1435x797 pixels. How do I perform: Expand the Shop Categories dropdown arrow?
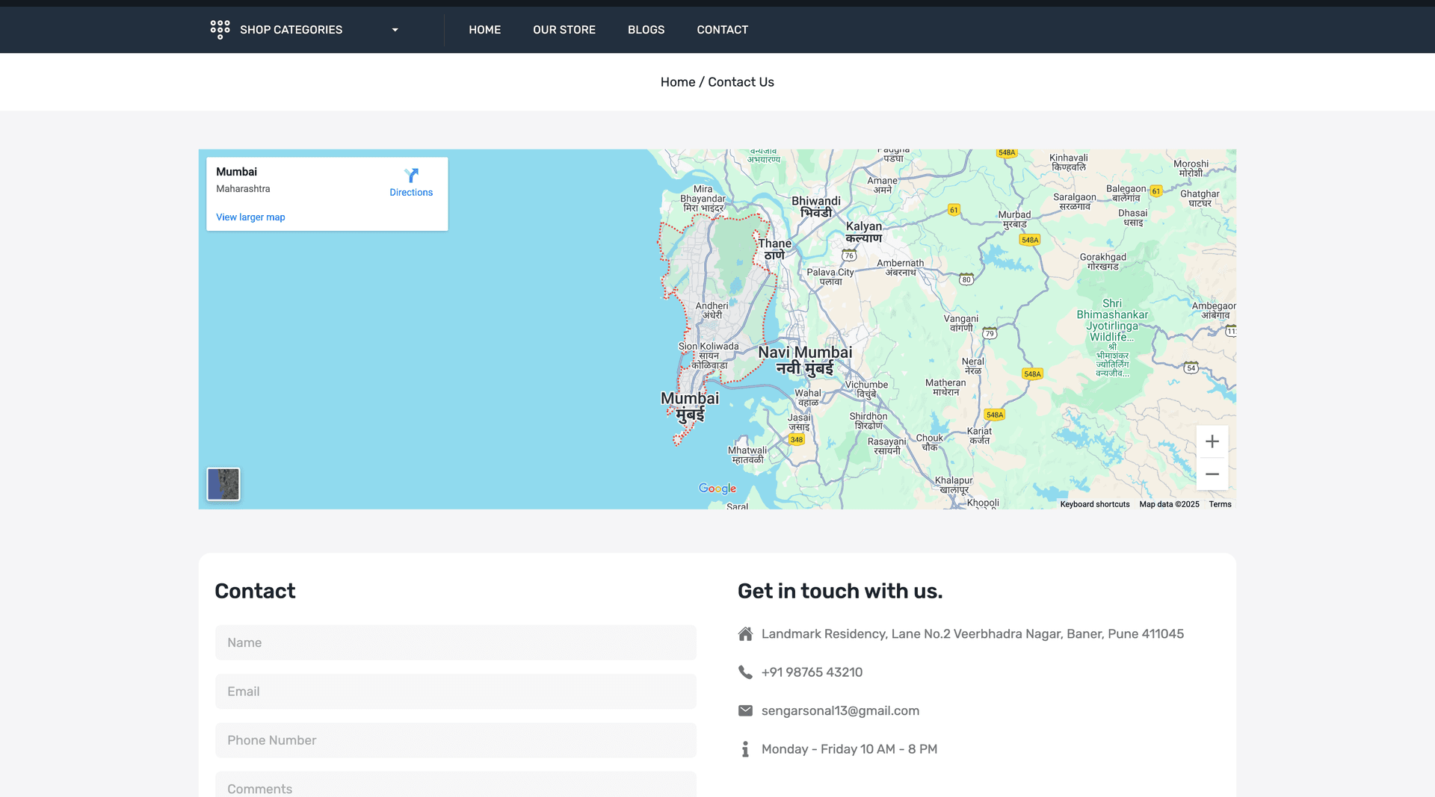pos(395,30)
